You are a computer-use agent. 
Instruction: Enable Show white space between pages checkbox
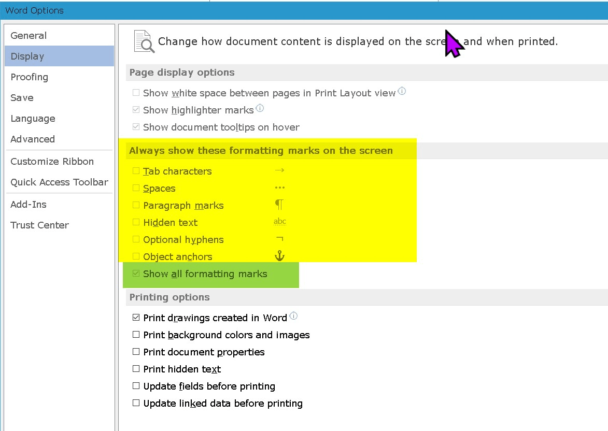pyautogui.click(x=136, y=93)
